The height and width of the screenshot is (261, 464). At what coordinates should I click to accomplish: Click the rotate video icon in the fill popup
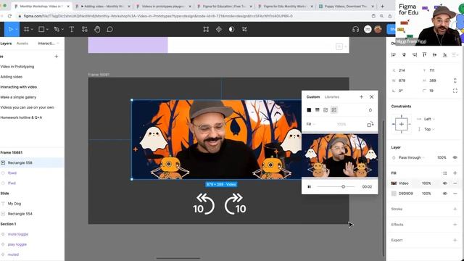coord(370,124)
